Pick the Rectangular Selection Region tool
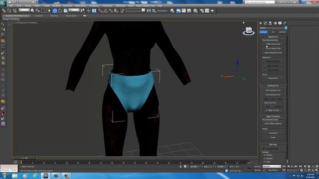Image resolution: width=319 pixels, height=179 pixels. tap(43, 10)
